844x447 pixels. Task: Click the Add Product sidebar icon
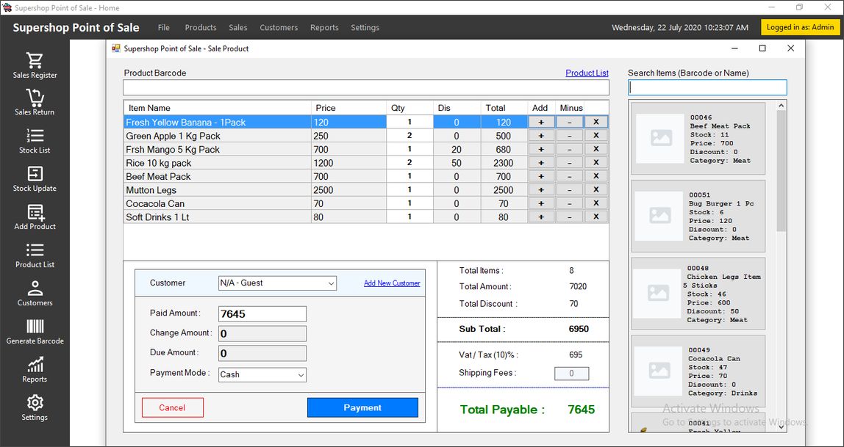[x=35, y=213]
